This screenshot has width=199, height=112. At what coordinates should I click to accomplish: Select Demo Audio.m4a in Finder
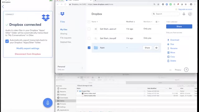click(90, 96)
